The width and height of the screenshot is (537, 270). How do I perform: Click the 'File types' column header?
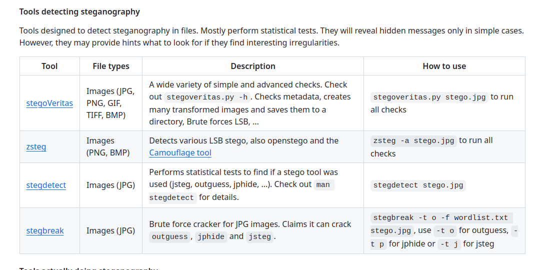[x=110, y=66]
